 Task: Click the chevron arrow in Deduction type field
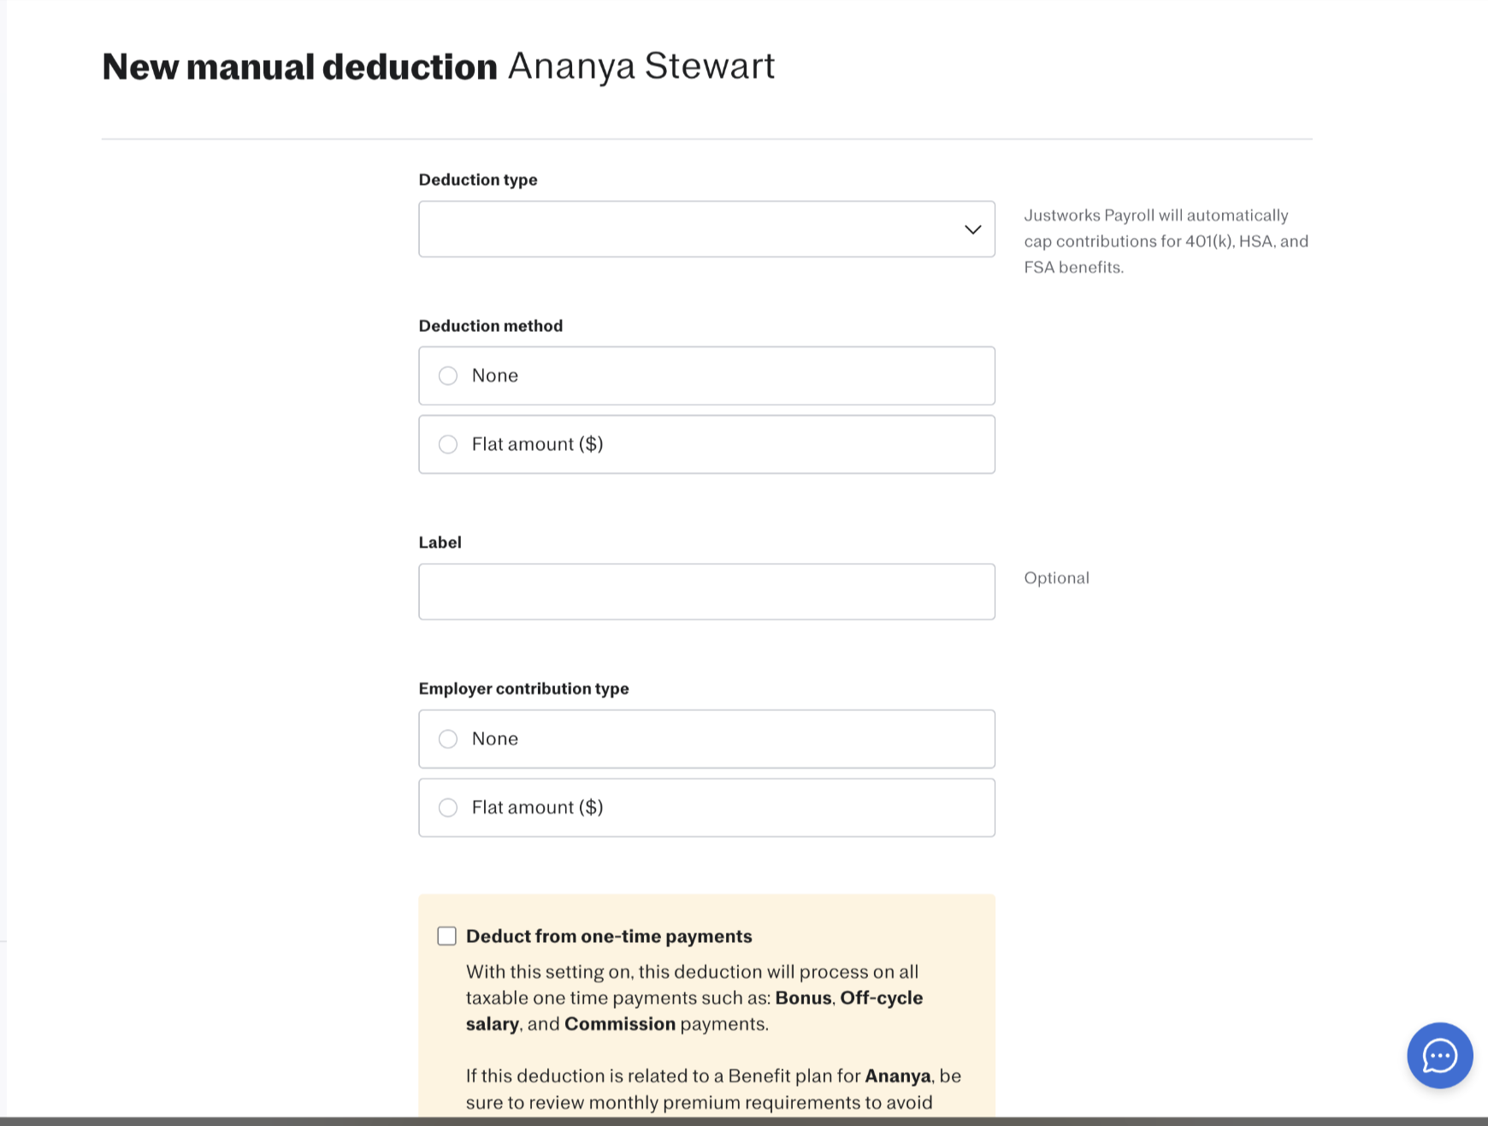point(972,229)
